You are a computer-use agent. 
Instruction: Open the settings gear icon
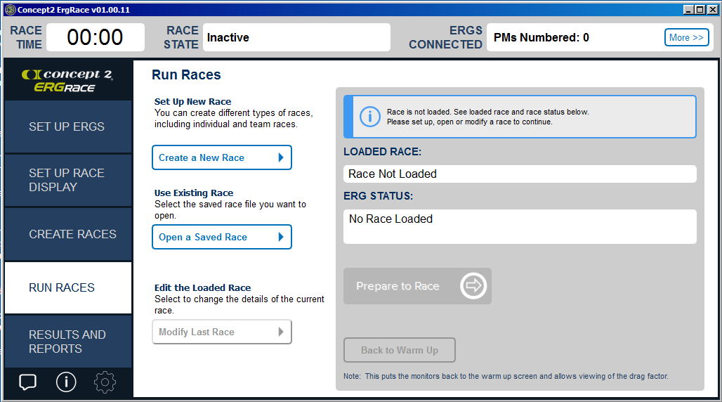105,382
